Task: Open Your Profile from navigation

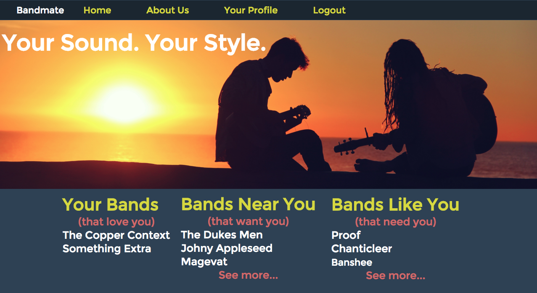Action: coord(251,10)
